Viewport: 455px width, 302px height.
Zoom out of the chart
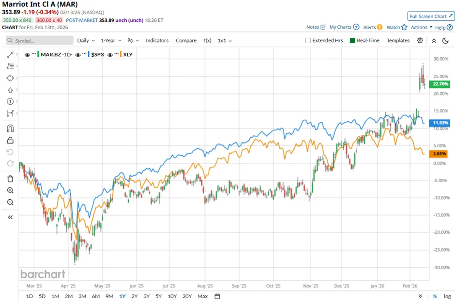point(10,202)
